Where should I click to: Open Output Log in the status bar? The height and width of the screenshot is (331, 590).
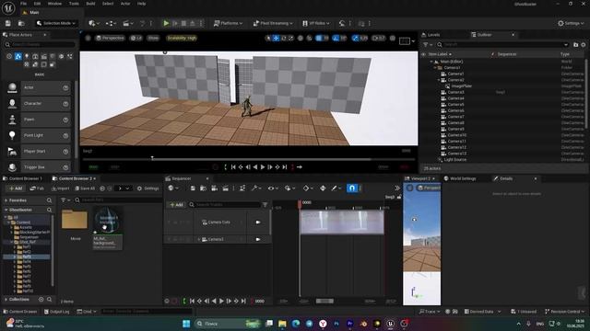pos(57,312)
